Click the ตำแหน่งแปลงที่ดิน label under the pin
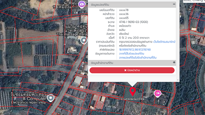 point(132,99)
